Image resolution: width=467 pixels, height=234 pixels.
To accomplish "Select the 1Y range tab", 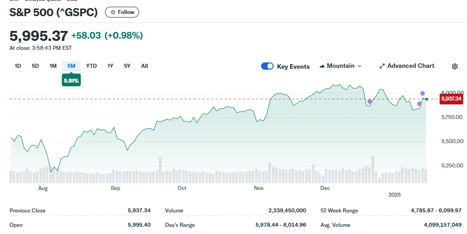I will (110, 66).
